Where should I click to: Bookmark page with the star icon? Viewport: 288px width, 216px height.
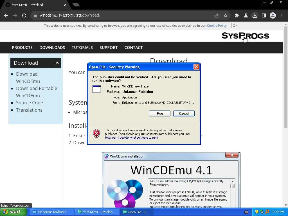[x=226, y=16]
